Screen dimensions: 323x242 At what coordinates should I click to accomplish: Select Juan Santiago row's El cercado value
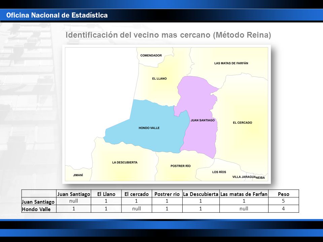136,201
